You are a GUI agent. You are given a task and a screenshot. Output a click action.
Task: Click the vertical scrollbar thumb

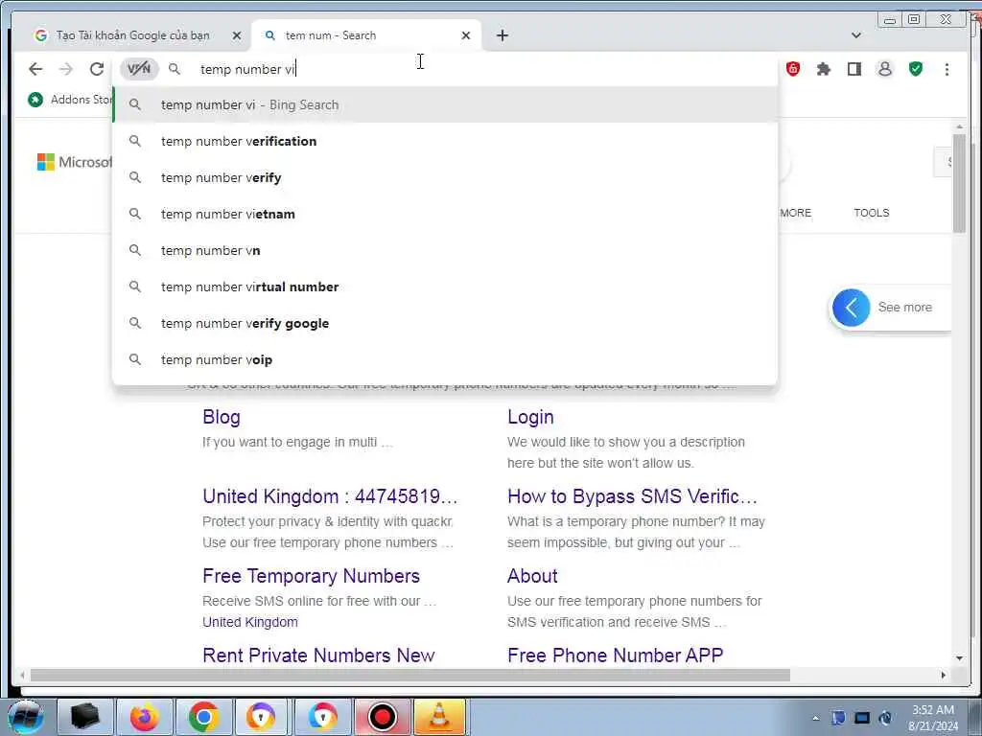959,183
